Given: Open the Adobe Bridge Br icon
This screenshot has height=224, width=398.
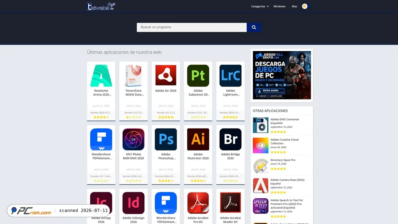Looking at the screenshot, I should [230, 139].
